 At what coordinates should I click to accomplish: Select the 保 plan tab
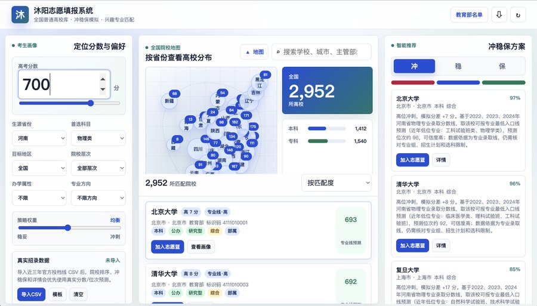(x=502, y=66)
